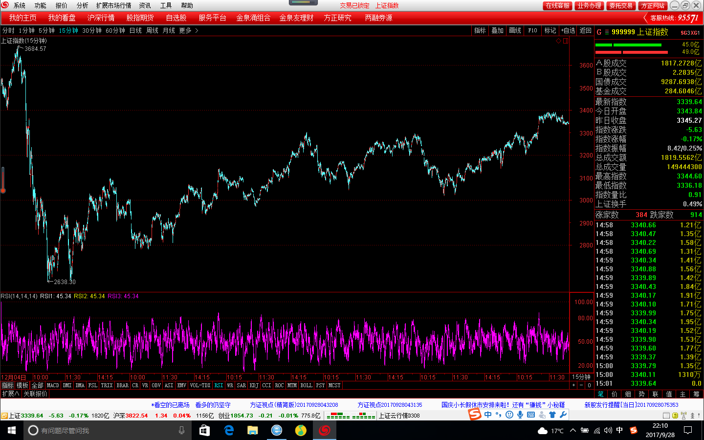704x440 pixels.
Task: Click the zoom-in plus button below chart
Action: click(x=574, y=385)
